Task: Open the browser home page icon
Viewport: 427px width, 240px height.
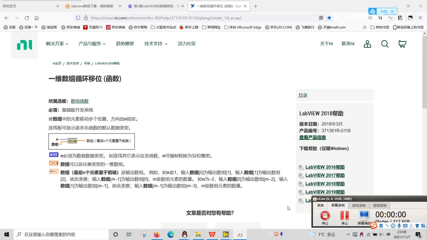Action: (x=37, y=18)
